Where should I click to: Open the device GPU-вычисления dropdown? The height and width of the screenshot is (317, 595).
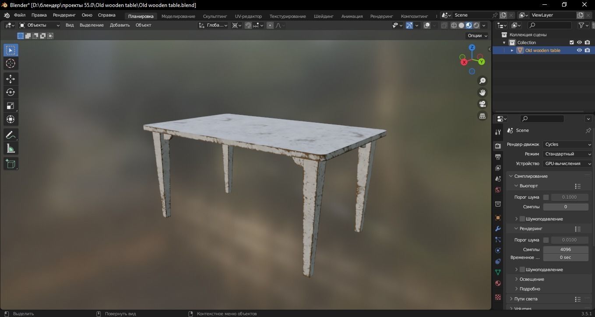click(568, 164)
